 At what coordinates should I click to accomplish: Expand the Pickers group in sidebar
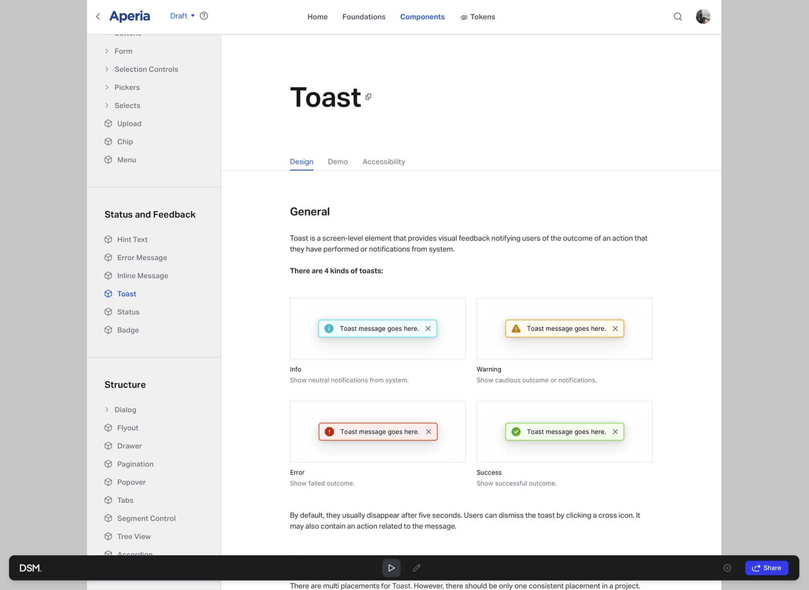[x=107, y=87]
